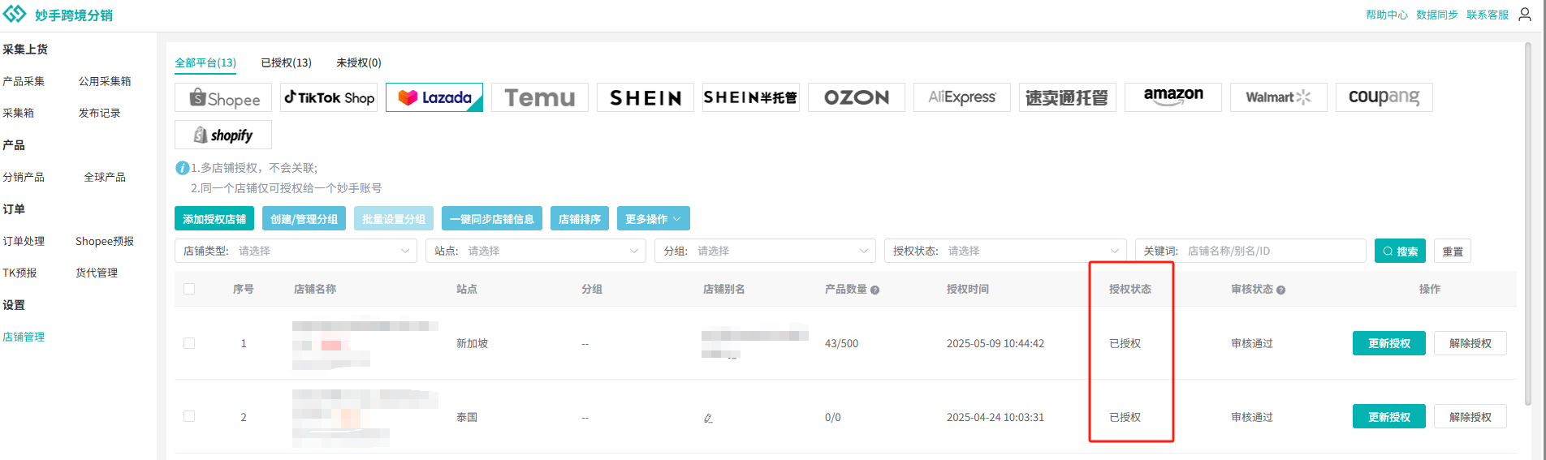Open the 授权状态 filter dropdown
Image resolution: width=1546 pixels, height=460 pixels.
tap(1005, 251)
